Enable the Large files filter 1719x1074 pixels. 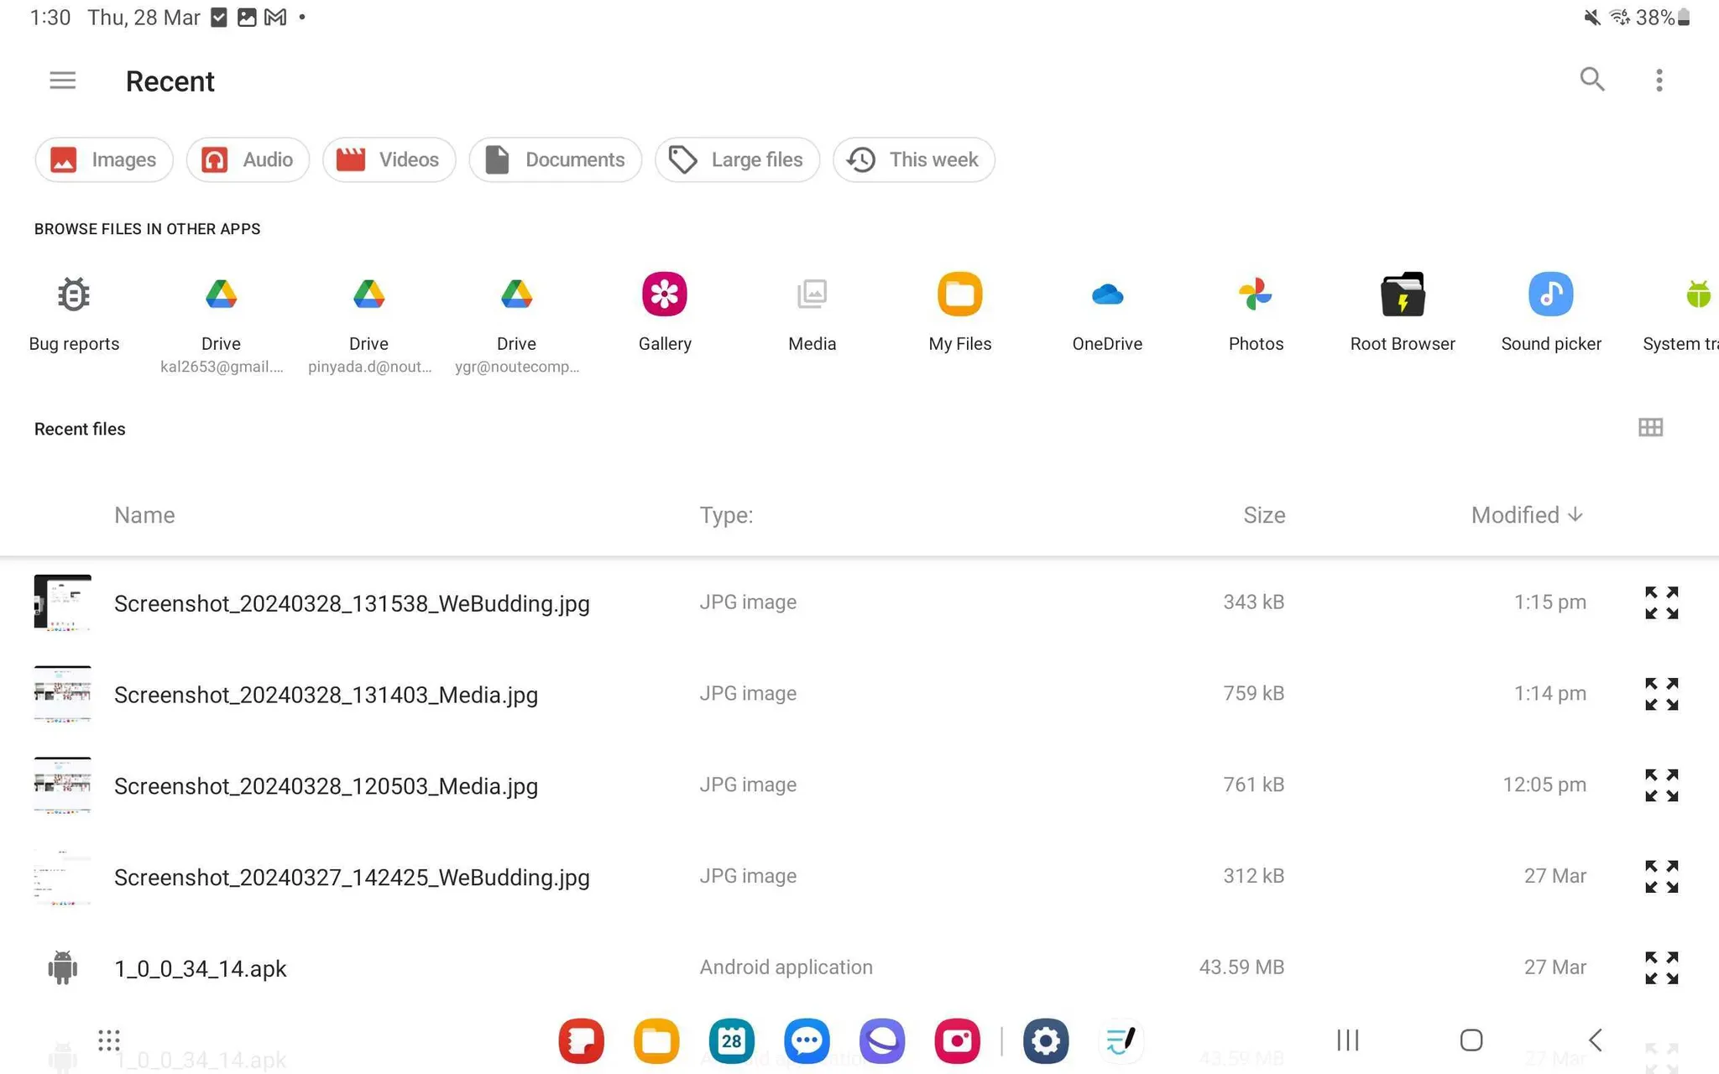(x=737, y=159)
